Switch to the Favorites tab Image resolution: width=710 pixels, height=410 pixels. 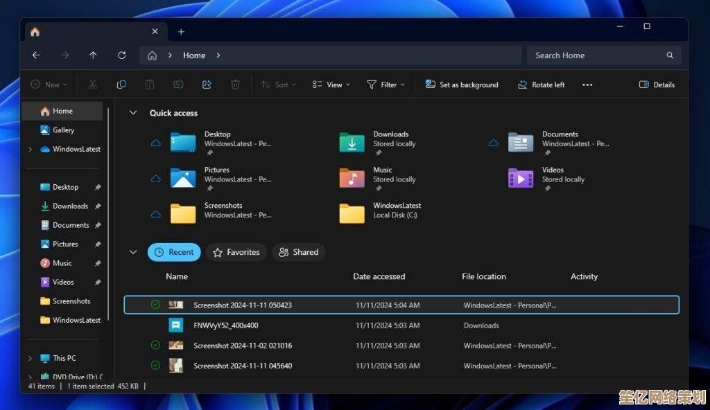236,252
